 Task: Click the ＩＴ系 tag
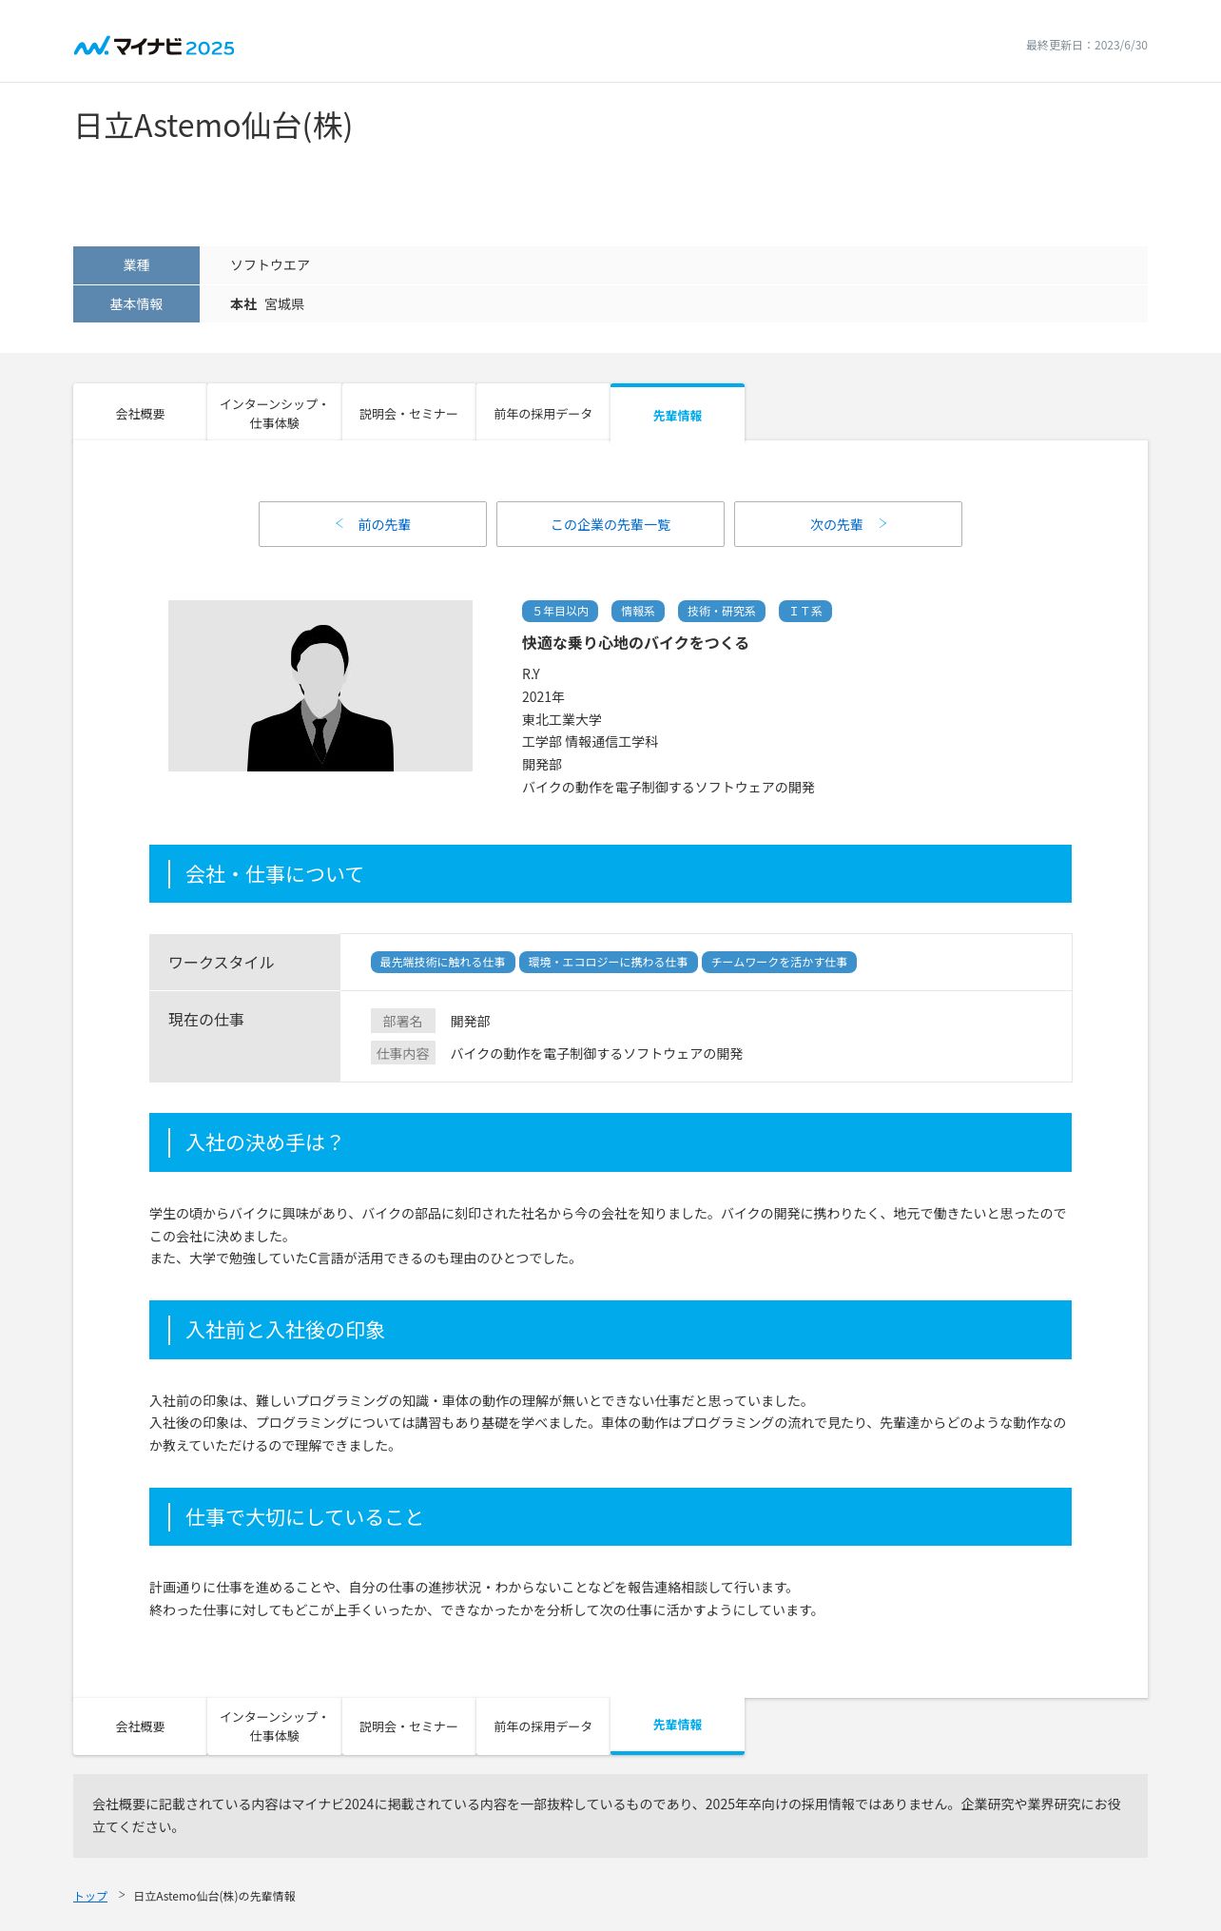805,612
